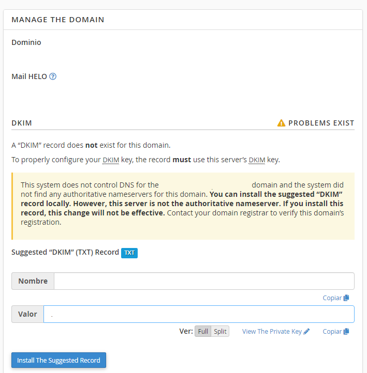Click the Manage The Domain panel header
Screen dimensions: 367x373
[x=58, y=20]
